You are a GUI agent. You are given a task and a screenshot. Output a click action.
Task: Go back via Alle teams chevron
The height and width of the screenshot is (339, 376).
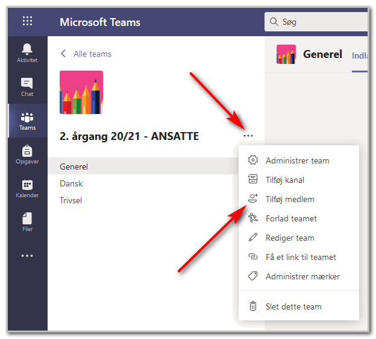[x=63, y=54]
